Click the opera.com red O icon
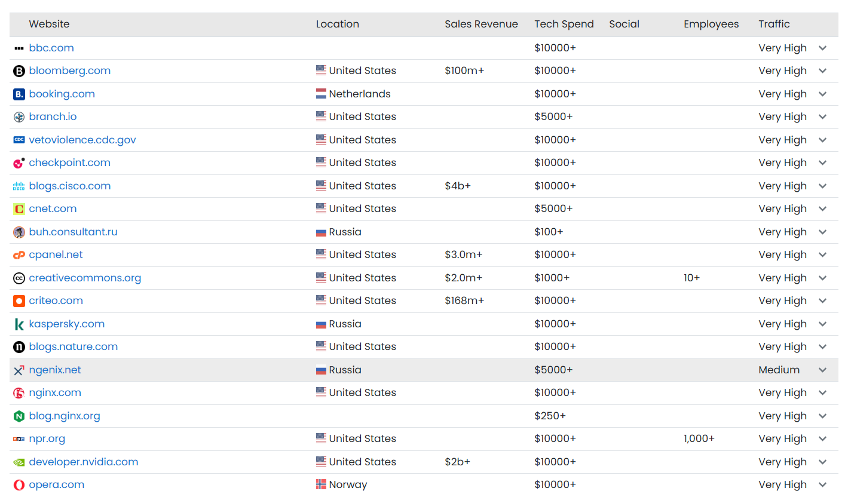Viewport: 848px width, 494px height. click(19, 485)
